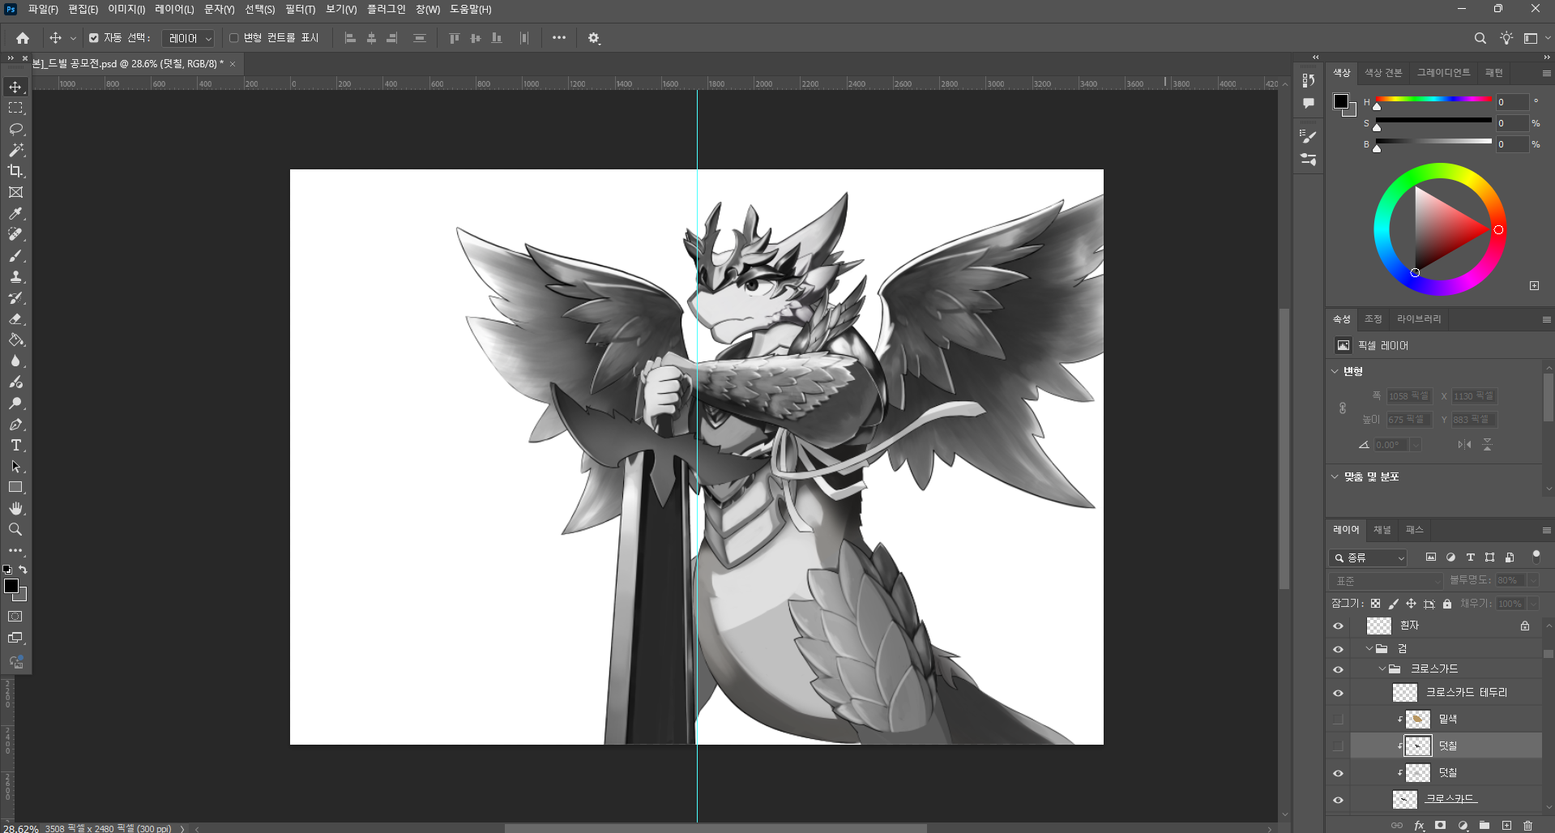Screen dimensions: 1555x833
Task: Open the Home screen from options bar
Action: (23, 38)
